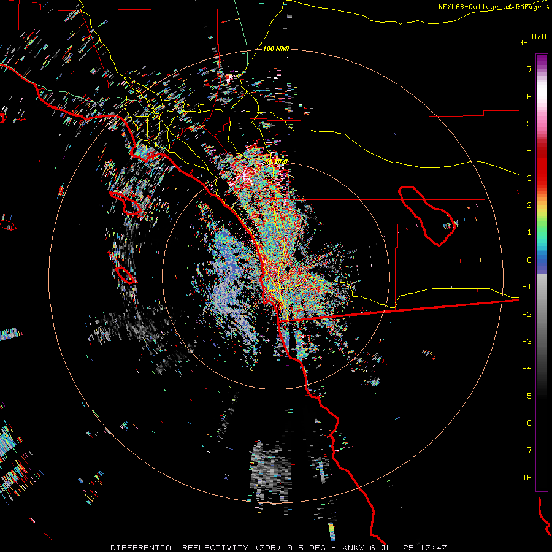
Task: Select the 2 tick label on the color scale
Action: tap(529, 205)
